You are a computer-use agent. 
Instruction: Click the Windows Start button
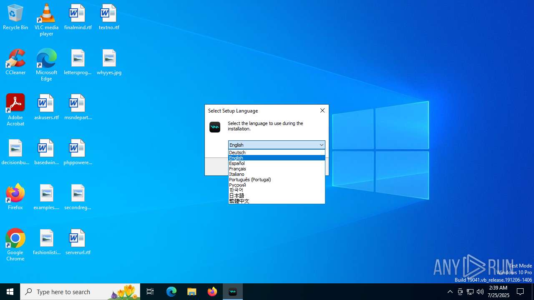click(x=10, y=292)
